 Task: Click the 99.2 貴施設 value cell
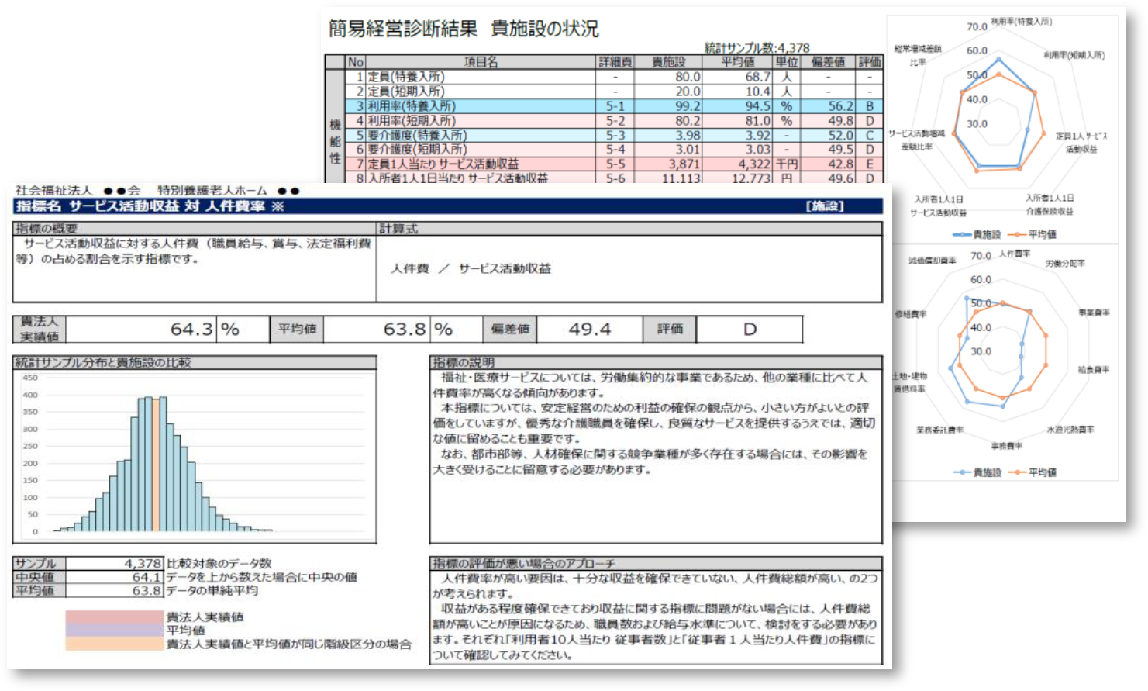[668, 106]
